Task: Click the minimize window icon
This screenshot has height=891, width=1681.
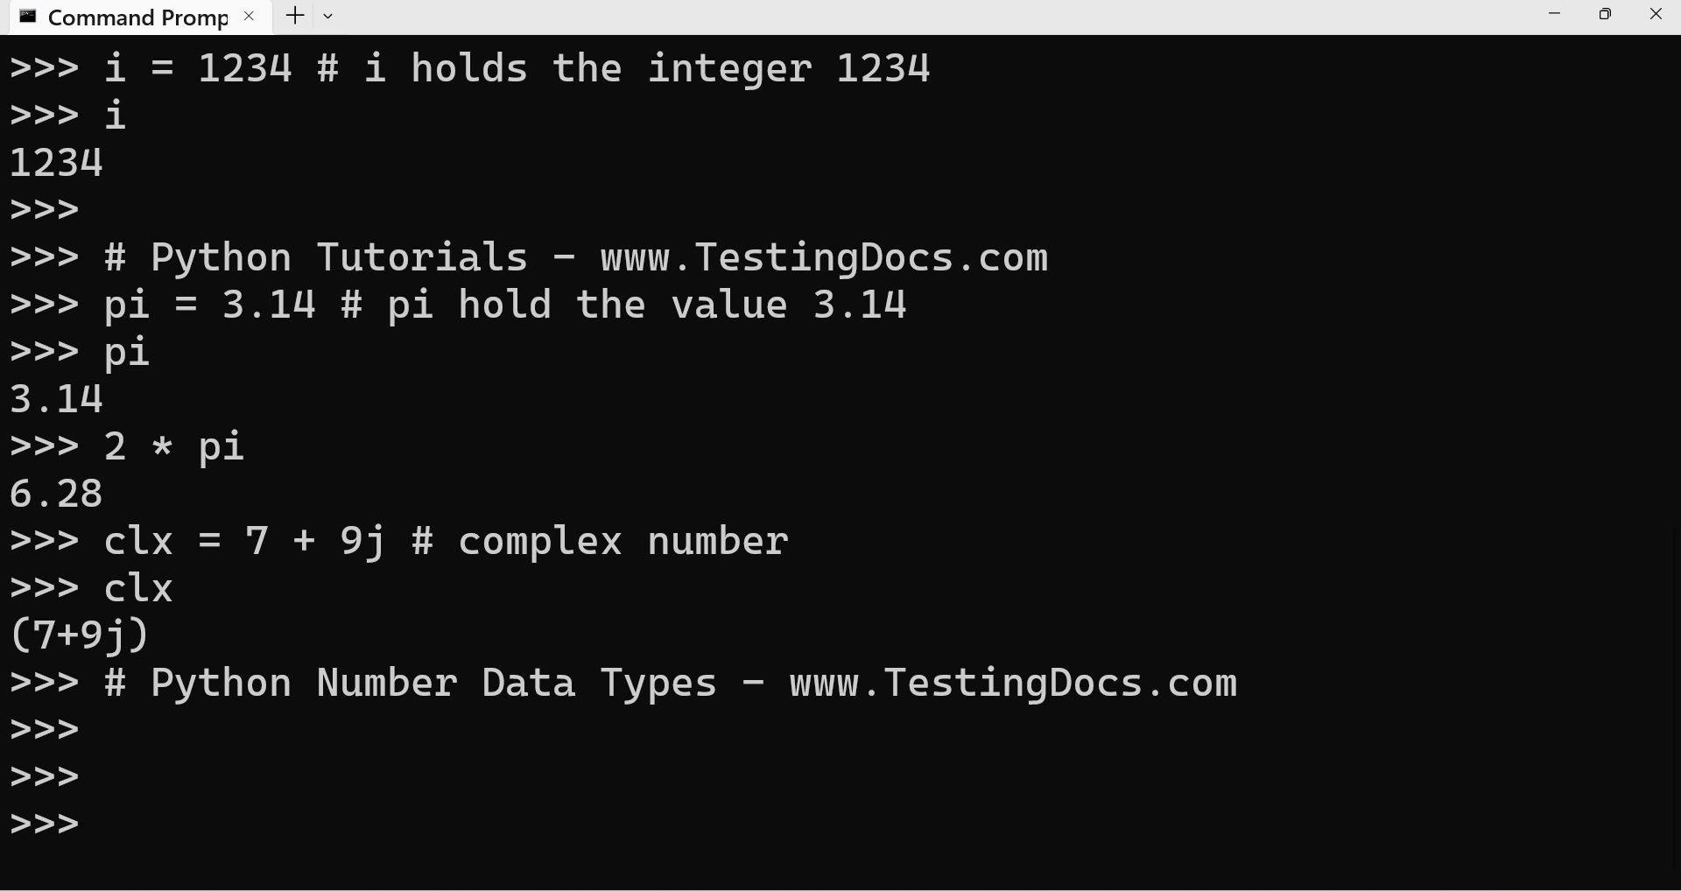Action: coord(1555,14)
